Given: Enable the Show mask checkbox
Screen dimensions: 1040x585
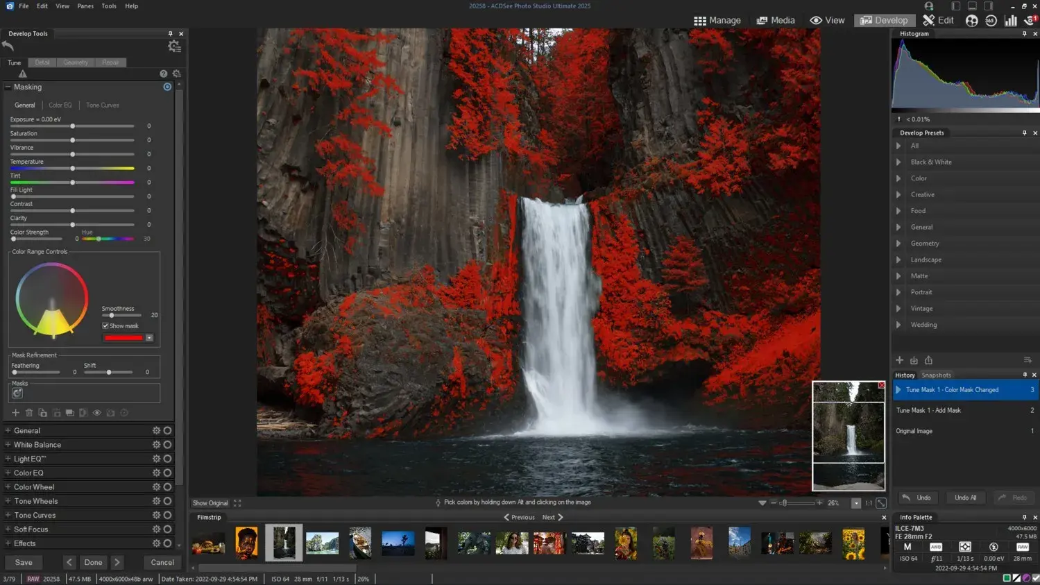Looking at the screenshot, I should click(x=105, y=325).
